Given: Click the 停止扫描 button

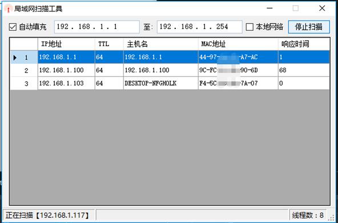Looking at the screenshot, I should [x=309, y=27].
